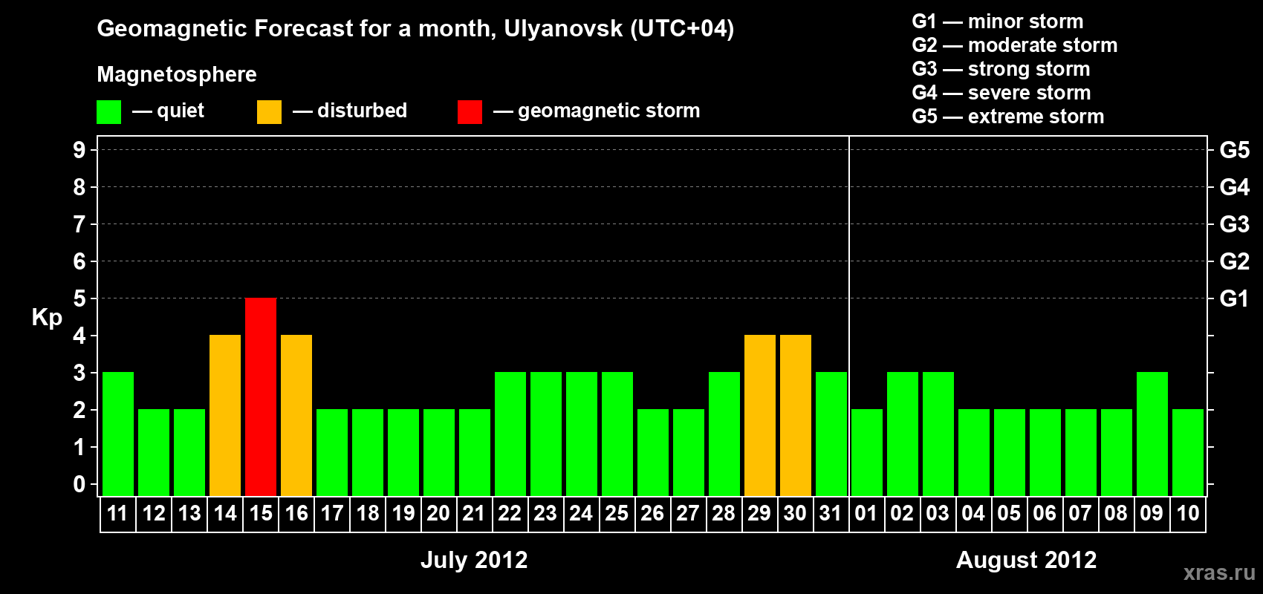Select the orange bar above July 14
1263x594 pixels.
pyautogui.click(x=225, y=415)
